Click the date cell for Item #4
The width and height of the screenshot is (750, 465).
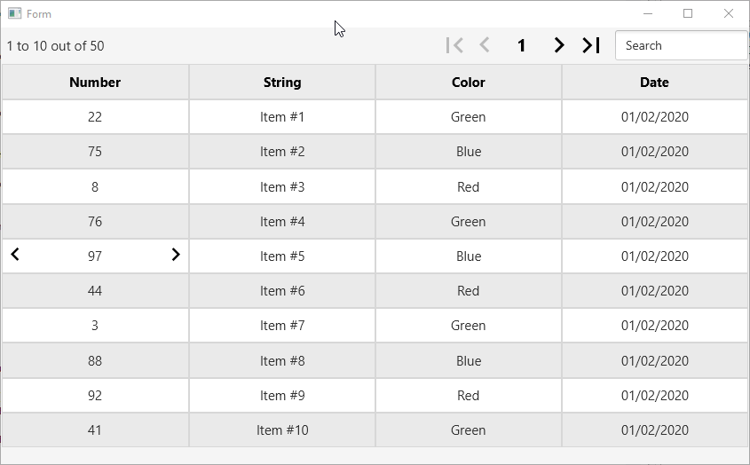pos(655,222)
